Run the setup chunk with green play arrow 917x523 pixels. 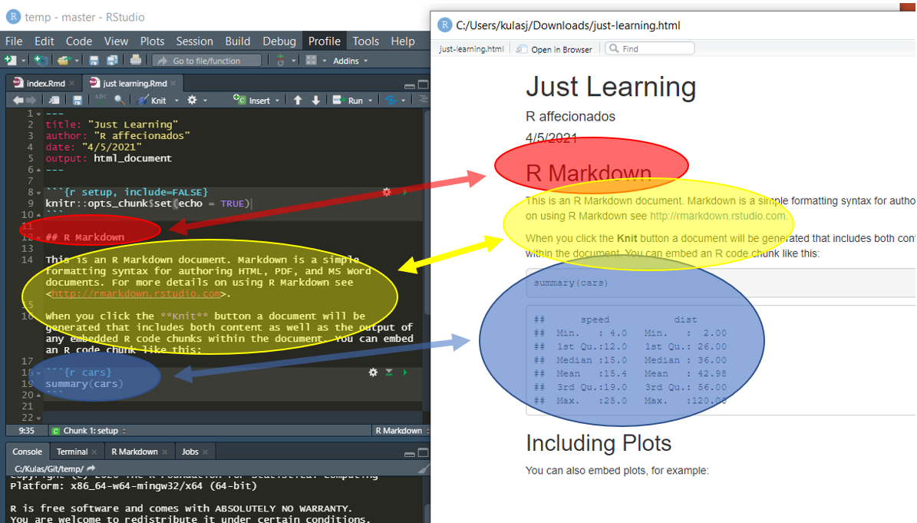point(404,192)
